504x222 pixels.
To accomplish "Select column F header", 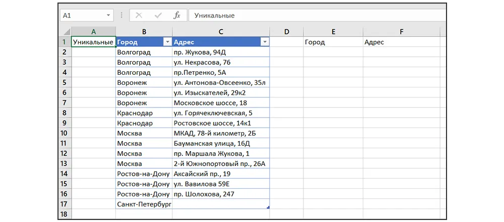I will point(401,32).
